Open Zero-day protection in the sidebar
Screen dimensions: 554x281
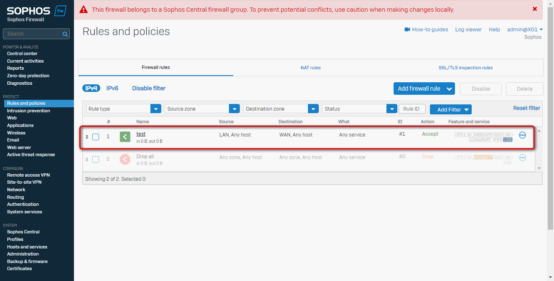tap(28, 76)
